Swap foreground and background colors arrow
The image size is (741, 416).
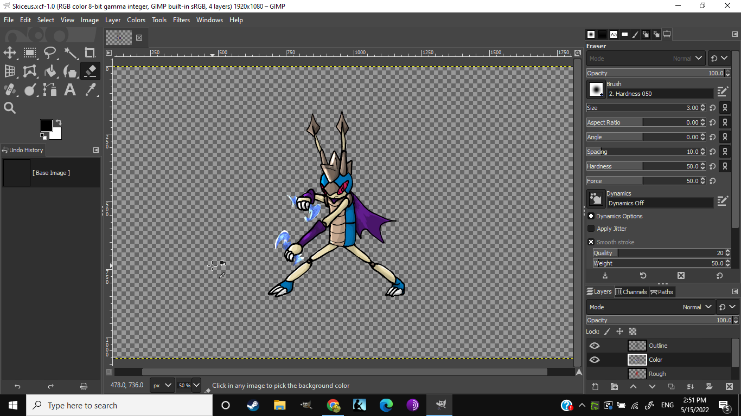pos(59,122)
